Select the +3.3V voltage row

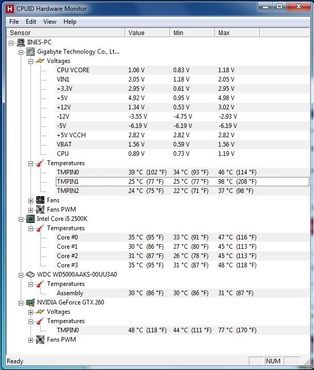(x=183, y=89)
